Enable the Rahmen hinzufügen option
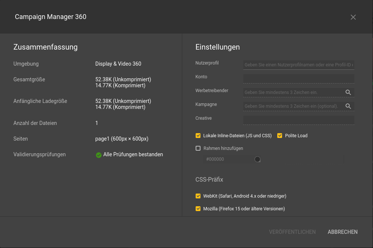Image resolution: width=373 pixels, height=248 pixels. [198, 148]
